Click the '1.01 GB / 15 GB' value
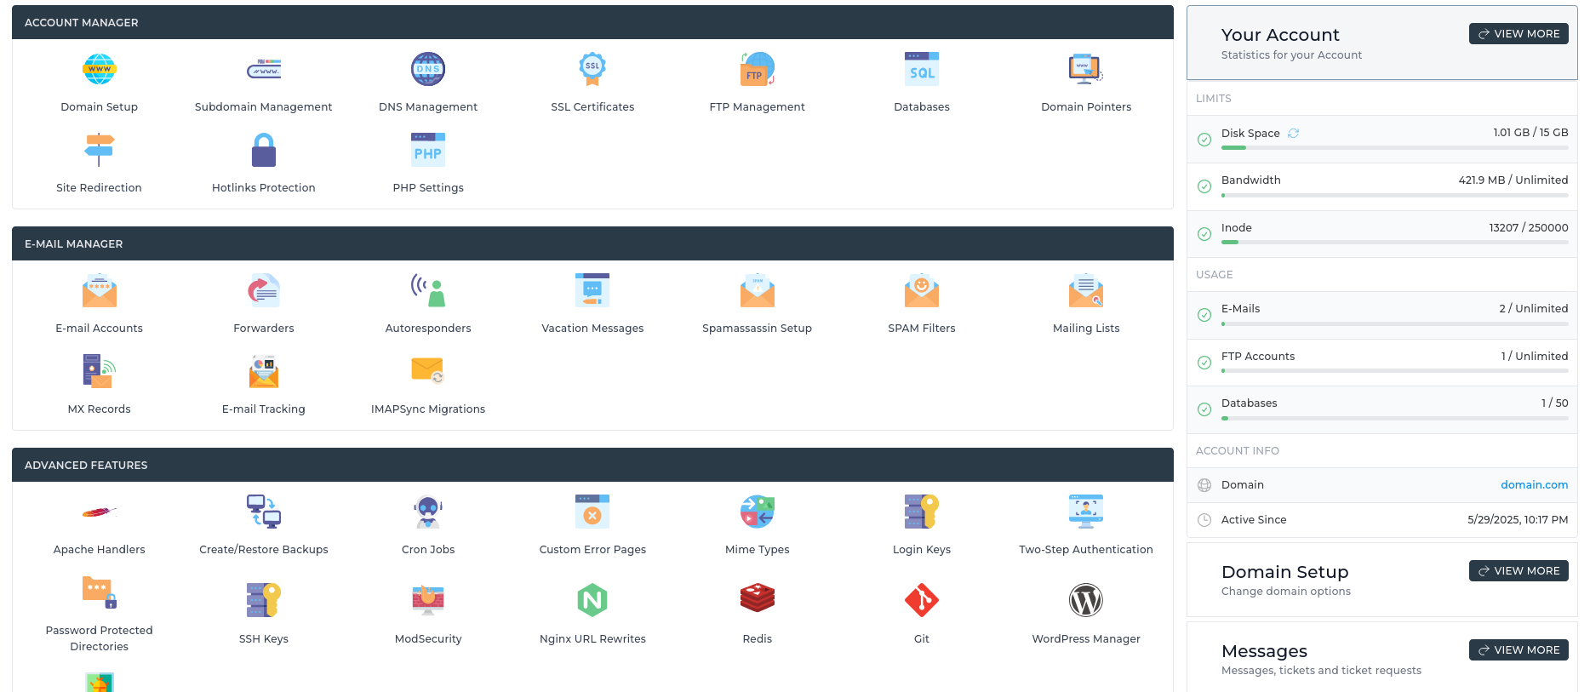The width and height of the screenshot is (1590, 692). [x=1530, y=133]
